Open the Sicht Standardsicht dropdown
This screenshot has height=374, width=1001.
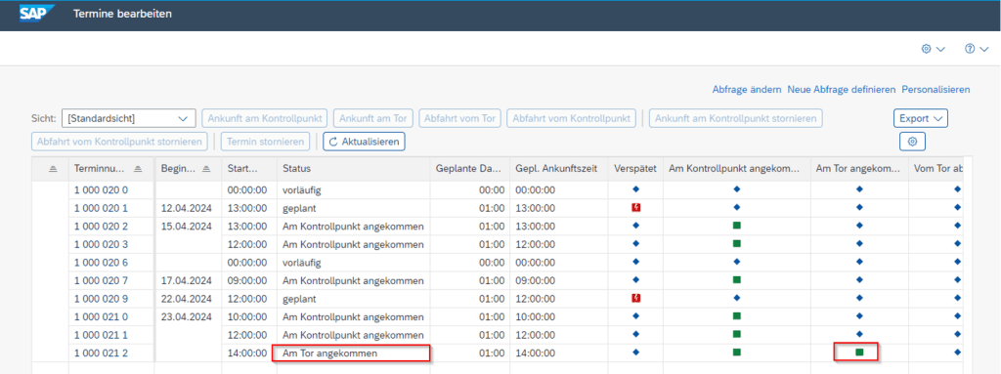click(128, 118)
